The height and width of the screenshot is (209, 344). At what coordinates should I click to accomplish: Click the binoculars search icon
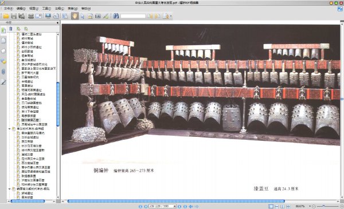pyautogui.click(x=116, y=16)
